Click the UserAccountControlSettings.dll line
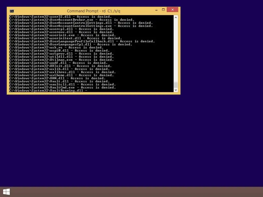Viewport: 263px width, 197px height. click(x=81, y=23)
